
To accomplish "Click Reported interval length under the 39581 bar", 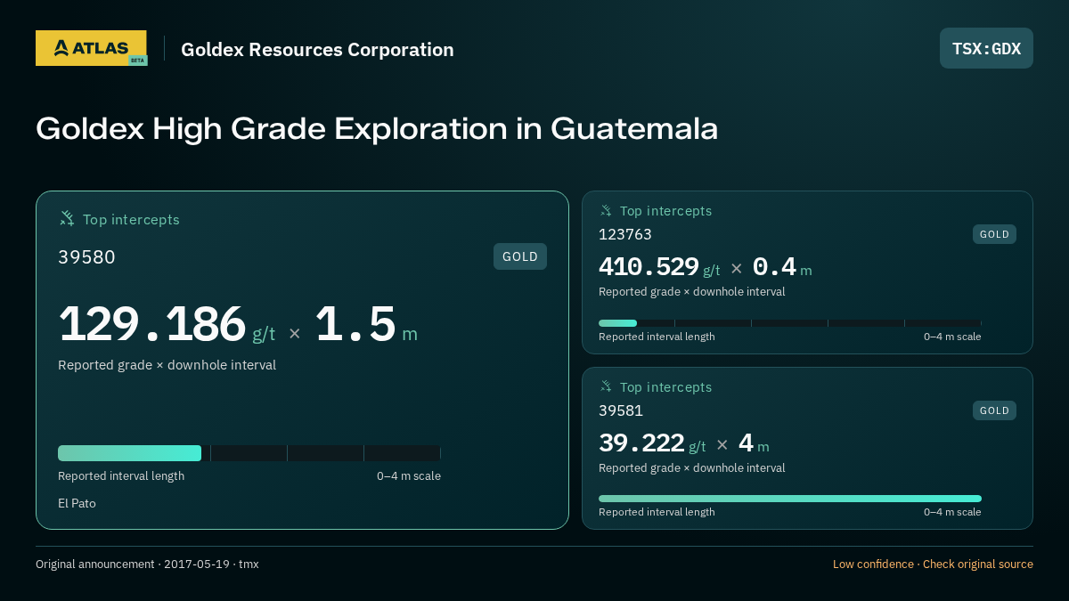I will 657,512.
